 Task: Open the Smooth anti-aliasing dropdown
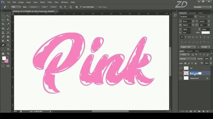click(206, 47)
